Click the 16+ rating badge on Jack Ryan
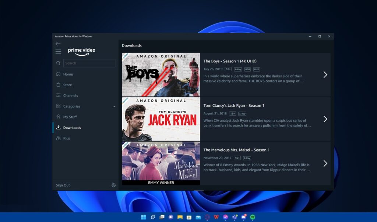 point(232,114)
